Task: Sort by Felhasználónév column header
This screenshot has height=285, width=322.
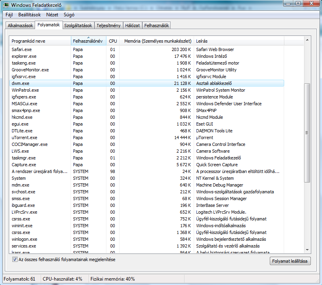Action: pos(88,41)
